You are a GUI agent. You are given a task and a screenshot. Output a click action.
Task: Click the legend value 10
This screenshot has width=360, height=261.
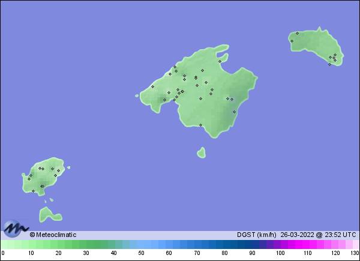point(31,253)
